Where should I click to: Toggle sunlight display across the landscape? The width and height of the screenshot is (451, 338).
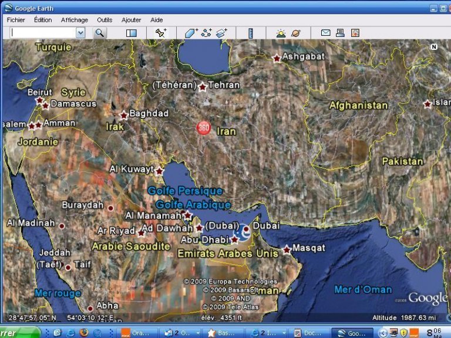pyautogui.click(x=281, y=33)
